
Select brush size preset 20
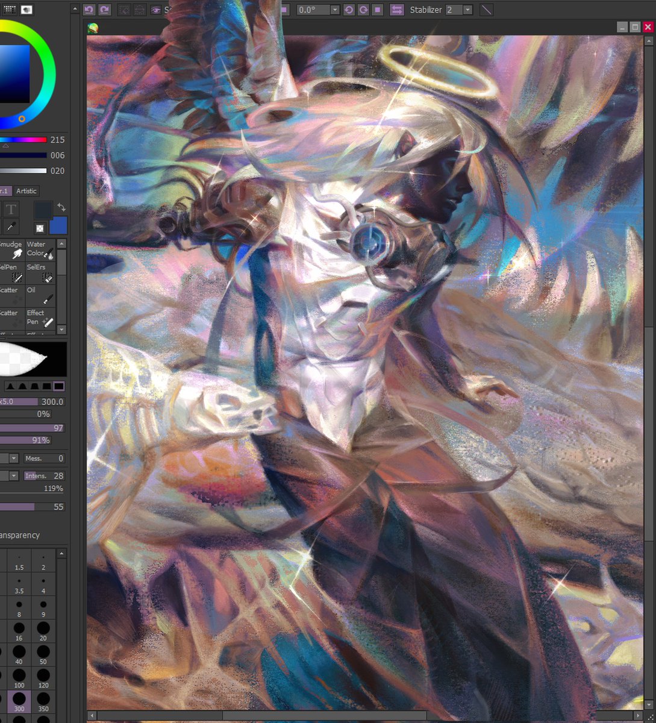[x=43, y=632]
